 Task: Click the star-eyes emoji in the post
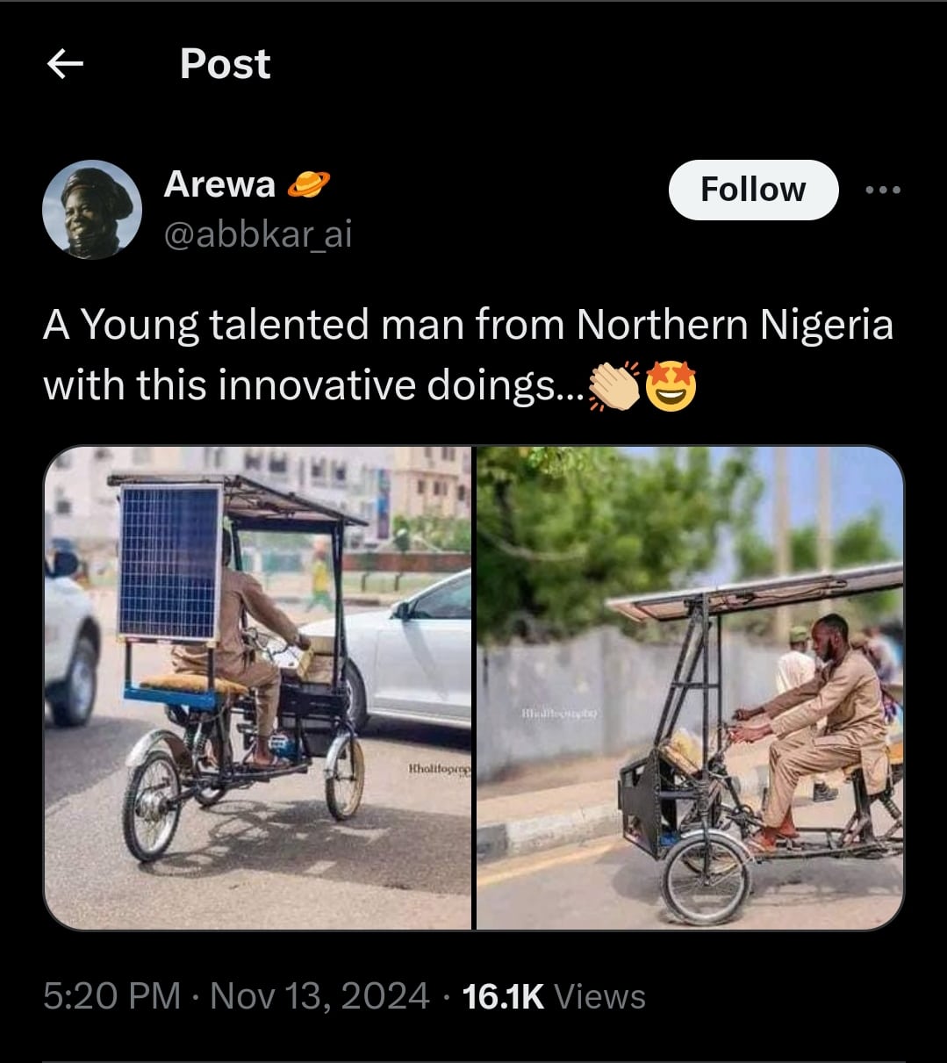click(671, 387)
